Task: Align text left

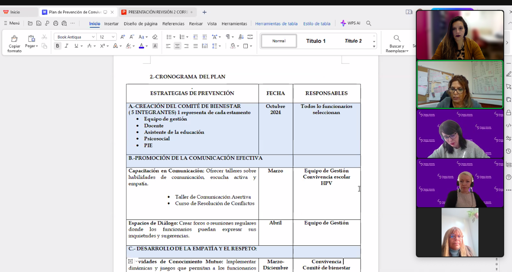Action: pos(168,46)
